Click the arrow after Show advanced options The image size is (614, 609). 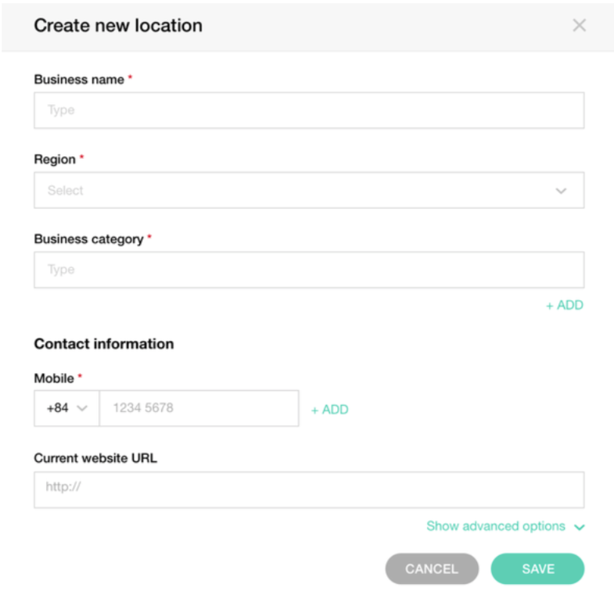(x=579, y=527)
